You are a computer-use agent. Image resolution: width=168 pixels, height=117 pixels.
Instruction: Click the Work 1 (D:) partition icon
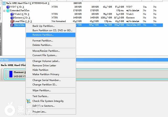[12, 14]
